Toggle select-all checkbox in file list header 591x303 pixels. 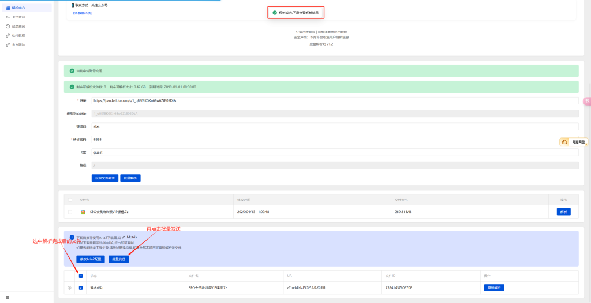(70, 200)
